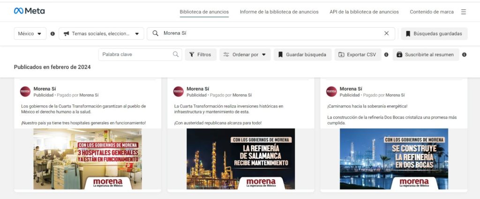Click Exportar CSV button
Image resolution: width=480 pixels, height=199 pixels.
[358, 55]
